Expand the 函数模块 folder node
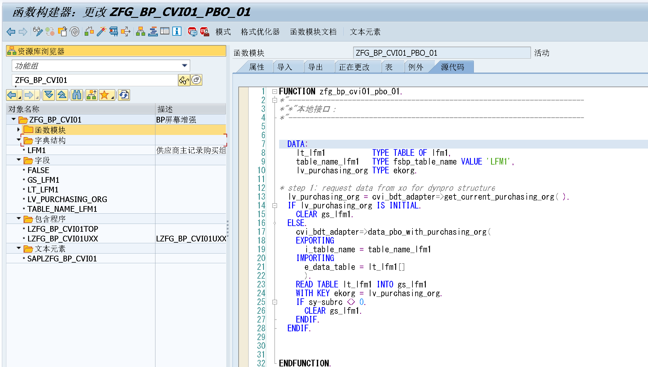 click(x=18, y=130)
